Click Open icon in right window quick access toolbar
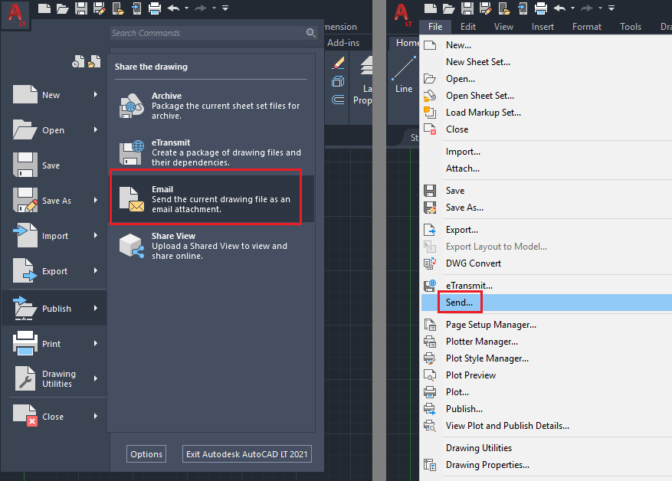 [449, 8]
